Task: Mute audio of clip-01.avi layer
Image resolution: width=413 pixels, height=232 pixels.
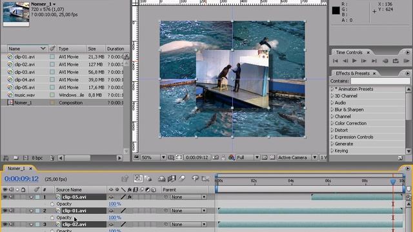Action: pos(12,211)
